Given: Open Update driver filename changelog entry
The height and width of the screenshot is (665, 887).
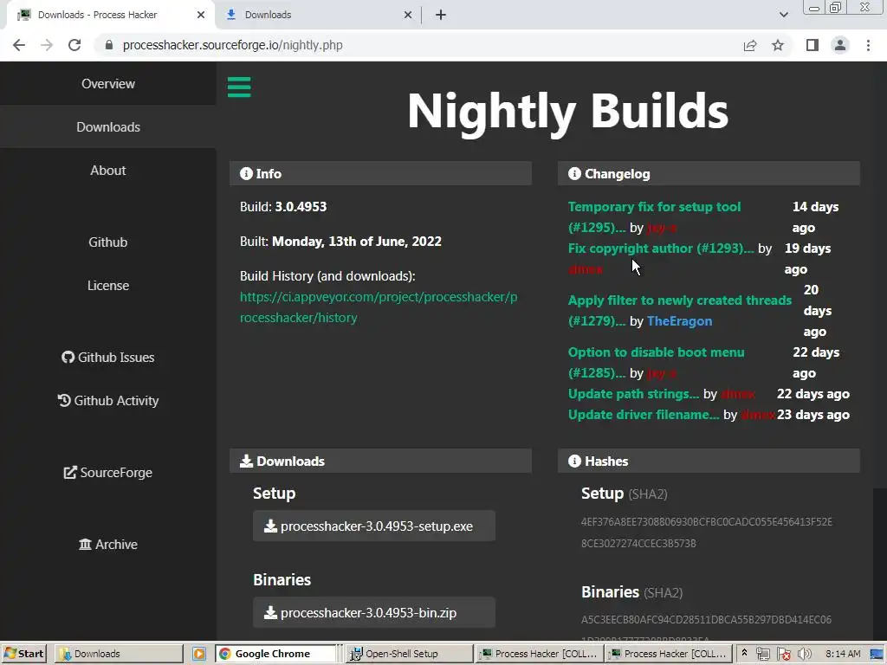Looking at the screenshot, I should pyautogui.click(x=644, y=415).
